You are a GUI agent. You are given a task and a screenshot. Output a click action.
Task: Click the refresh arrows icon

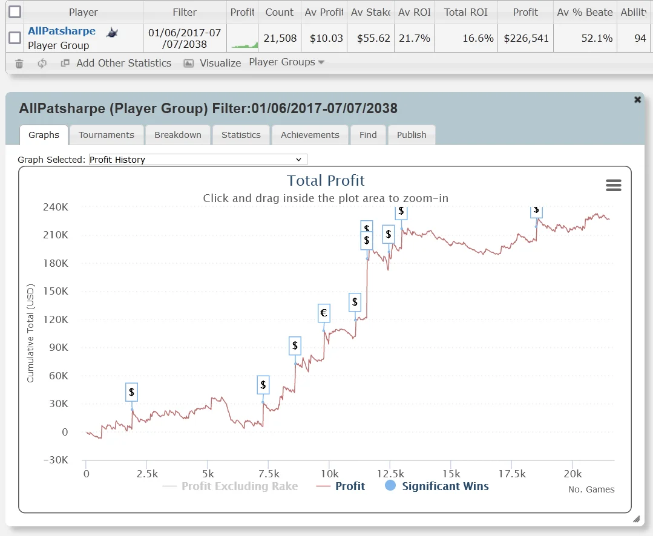42,64
